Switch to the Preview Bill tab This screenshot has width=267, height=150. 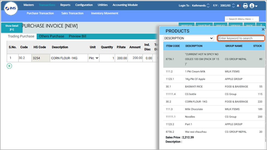pos(77,36)
